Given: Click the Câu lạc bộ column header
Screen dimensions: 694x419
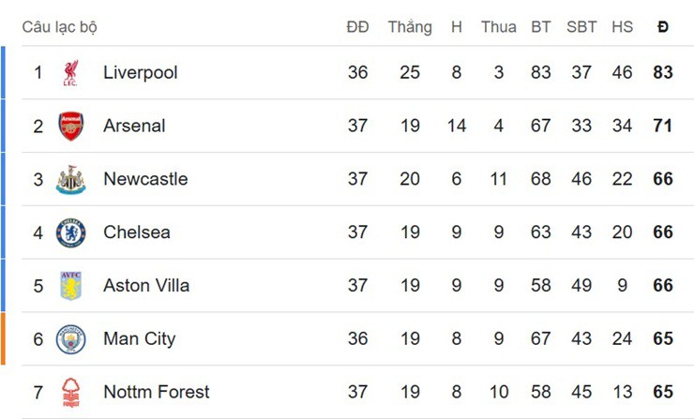Looking at the screenshot, I should tap(60, 27).
